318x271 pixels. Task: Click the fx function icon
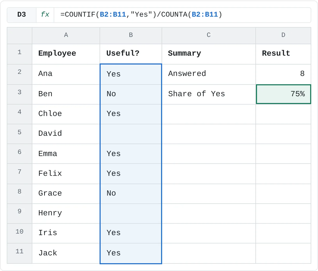click(45, 15)
